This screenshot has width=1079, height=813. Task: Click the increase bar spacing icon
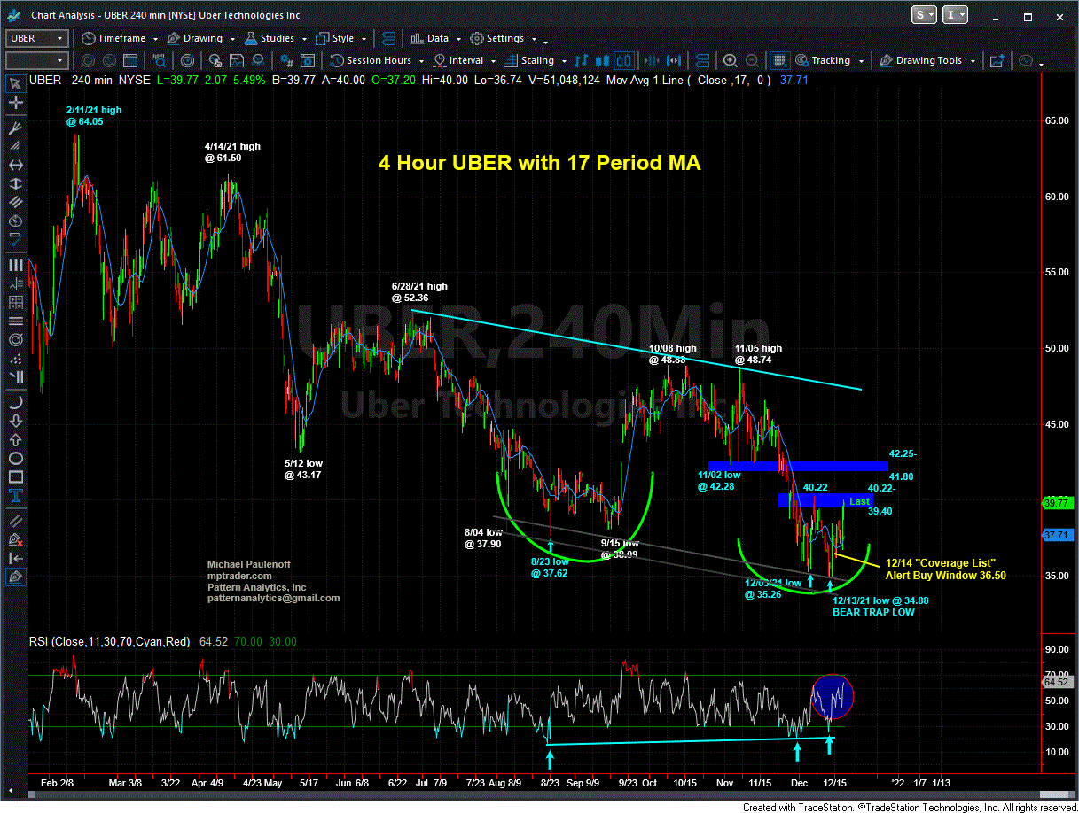click(x=673, y=61)
